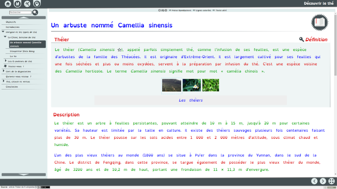
Task: Open the tools wrench icon
Action: click(x=27, y=4)
